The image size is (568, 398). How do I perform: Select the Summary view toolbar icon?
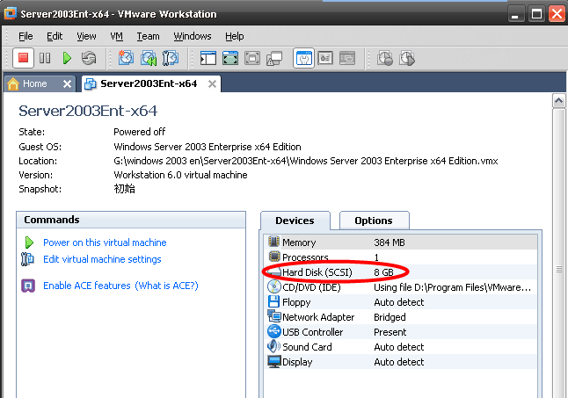[303, 58]
